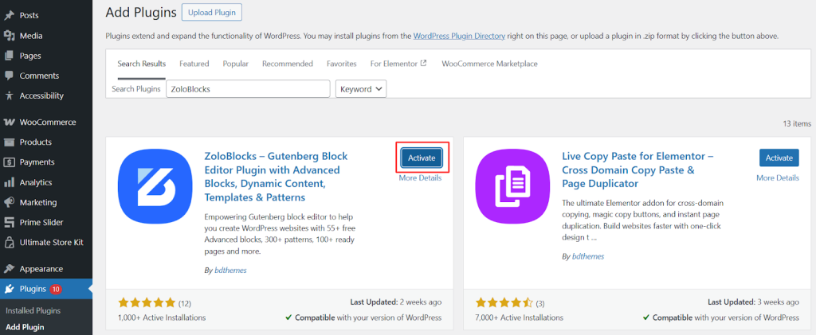
Task: Click the Upload Plugin button
Action: 212,12
